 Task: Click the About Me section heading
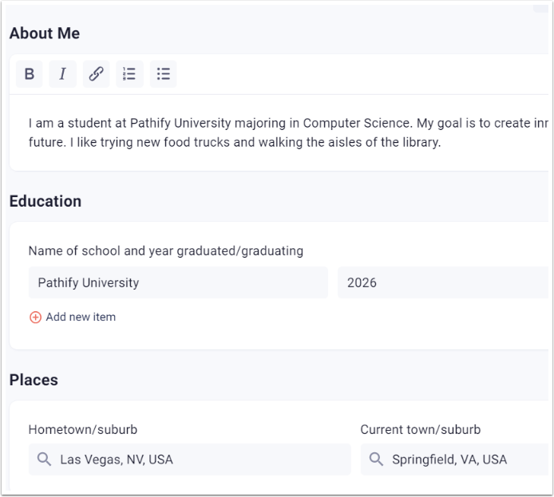45,34
